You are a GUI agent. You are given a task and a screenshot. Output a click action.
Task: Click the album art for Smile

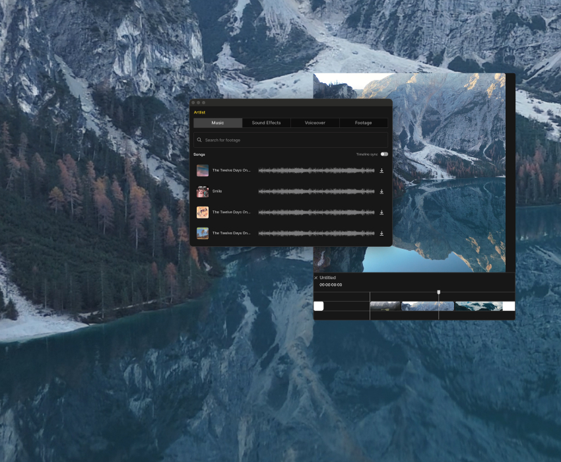point(202,191)
